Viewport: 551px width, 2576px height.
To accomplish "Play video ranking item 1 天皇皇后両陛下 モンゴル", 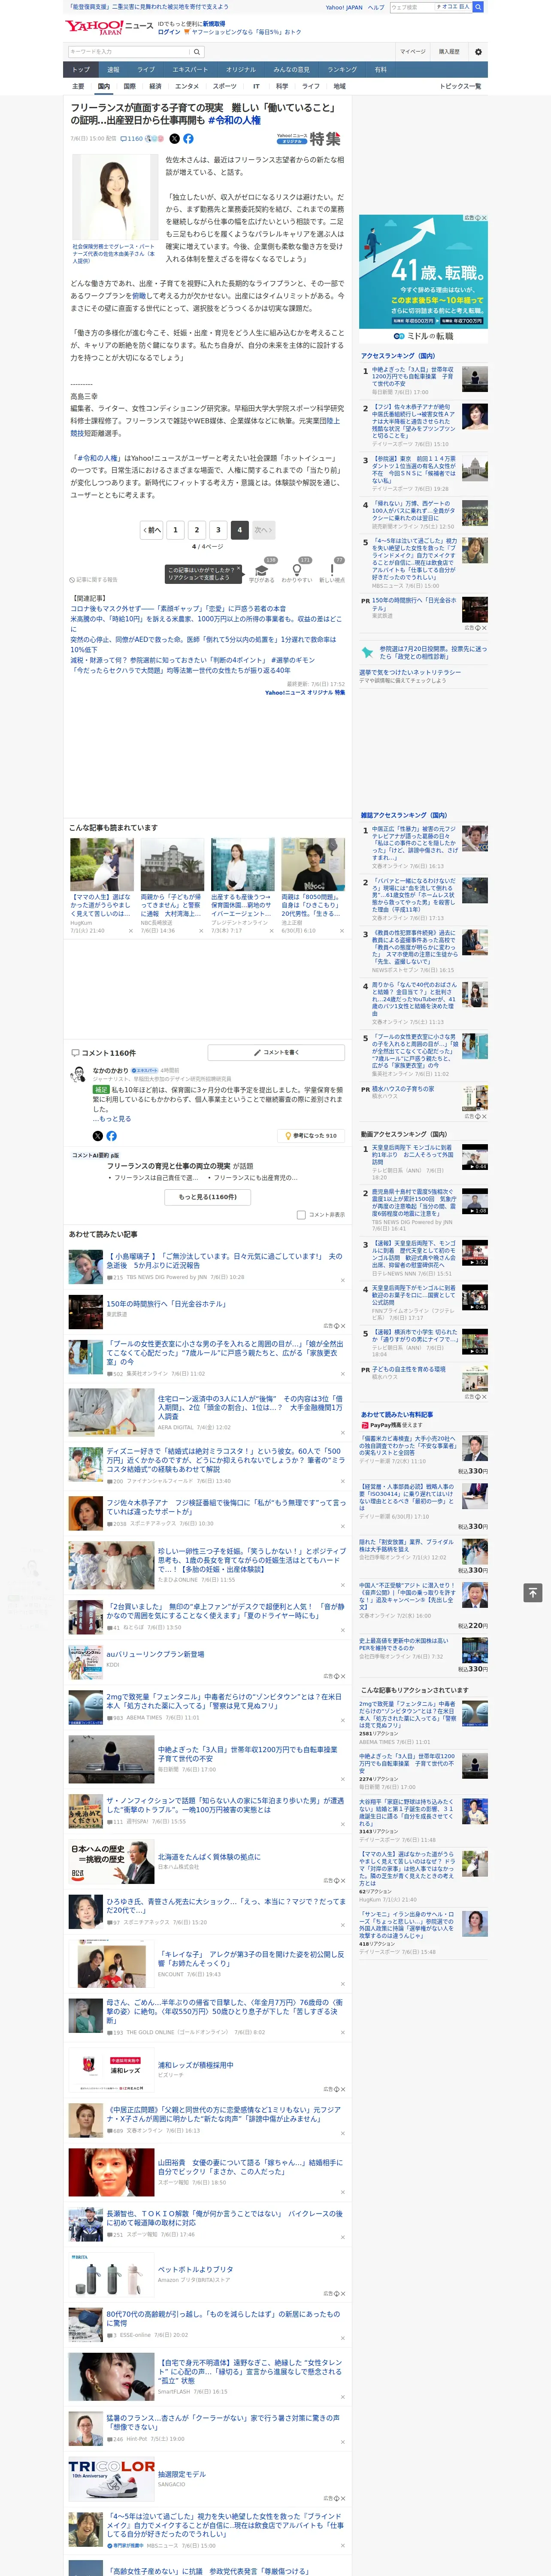I will tap(475, 1157).
